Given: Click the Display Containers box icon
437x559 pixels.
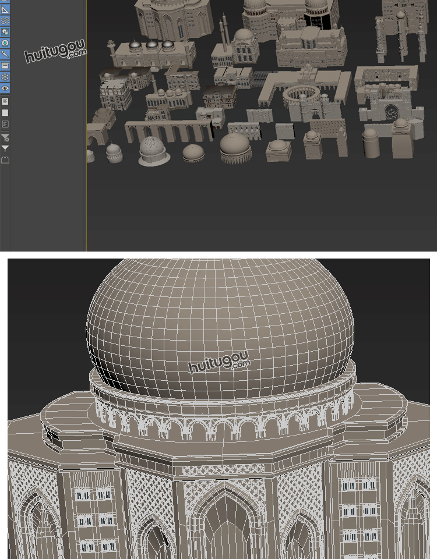Looking at the screenshot, I should (x=5, y=65).
